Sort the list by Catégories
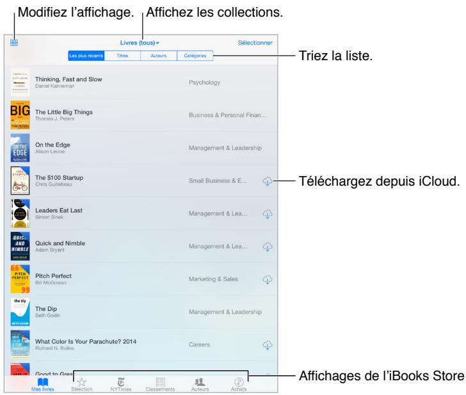Image resolution: width=466 pixels, height=395 pixels. point(195,56)
